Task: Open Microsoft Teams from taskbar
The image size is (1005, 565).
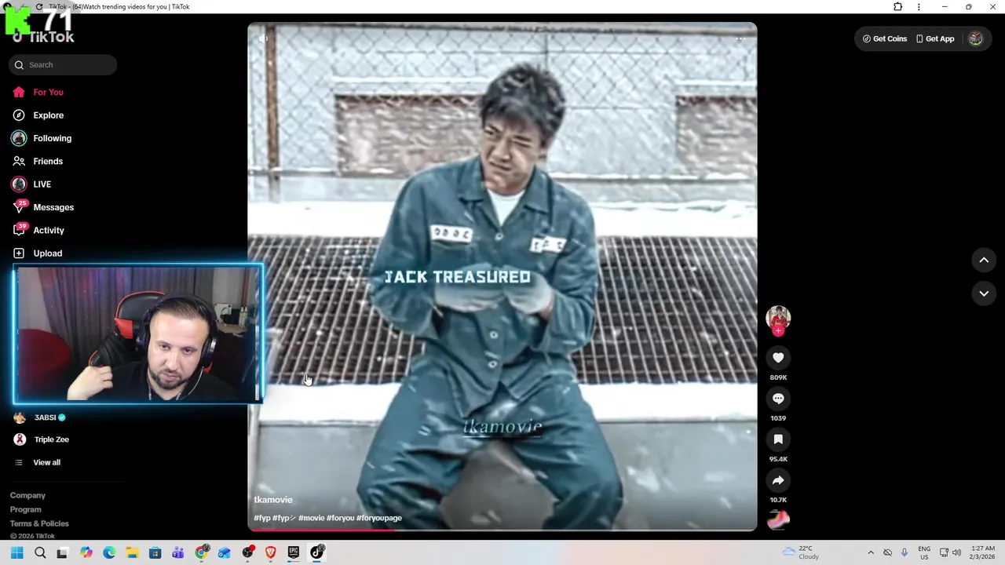Action: pos(178,552)
